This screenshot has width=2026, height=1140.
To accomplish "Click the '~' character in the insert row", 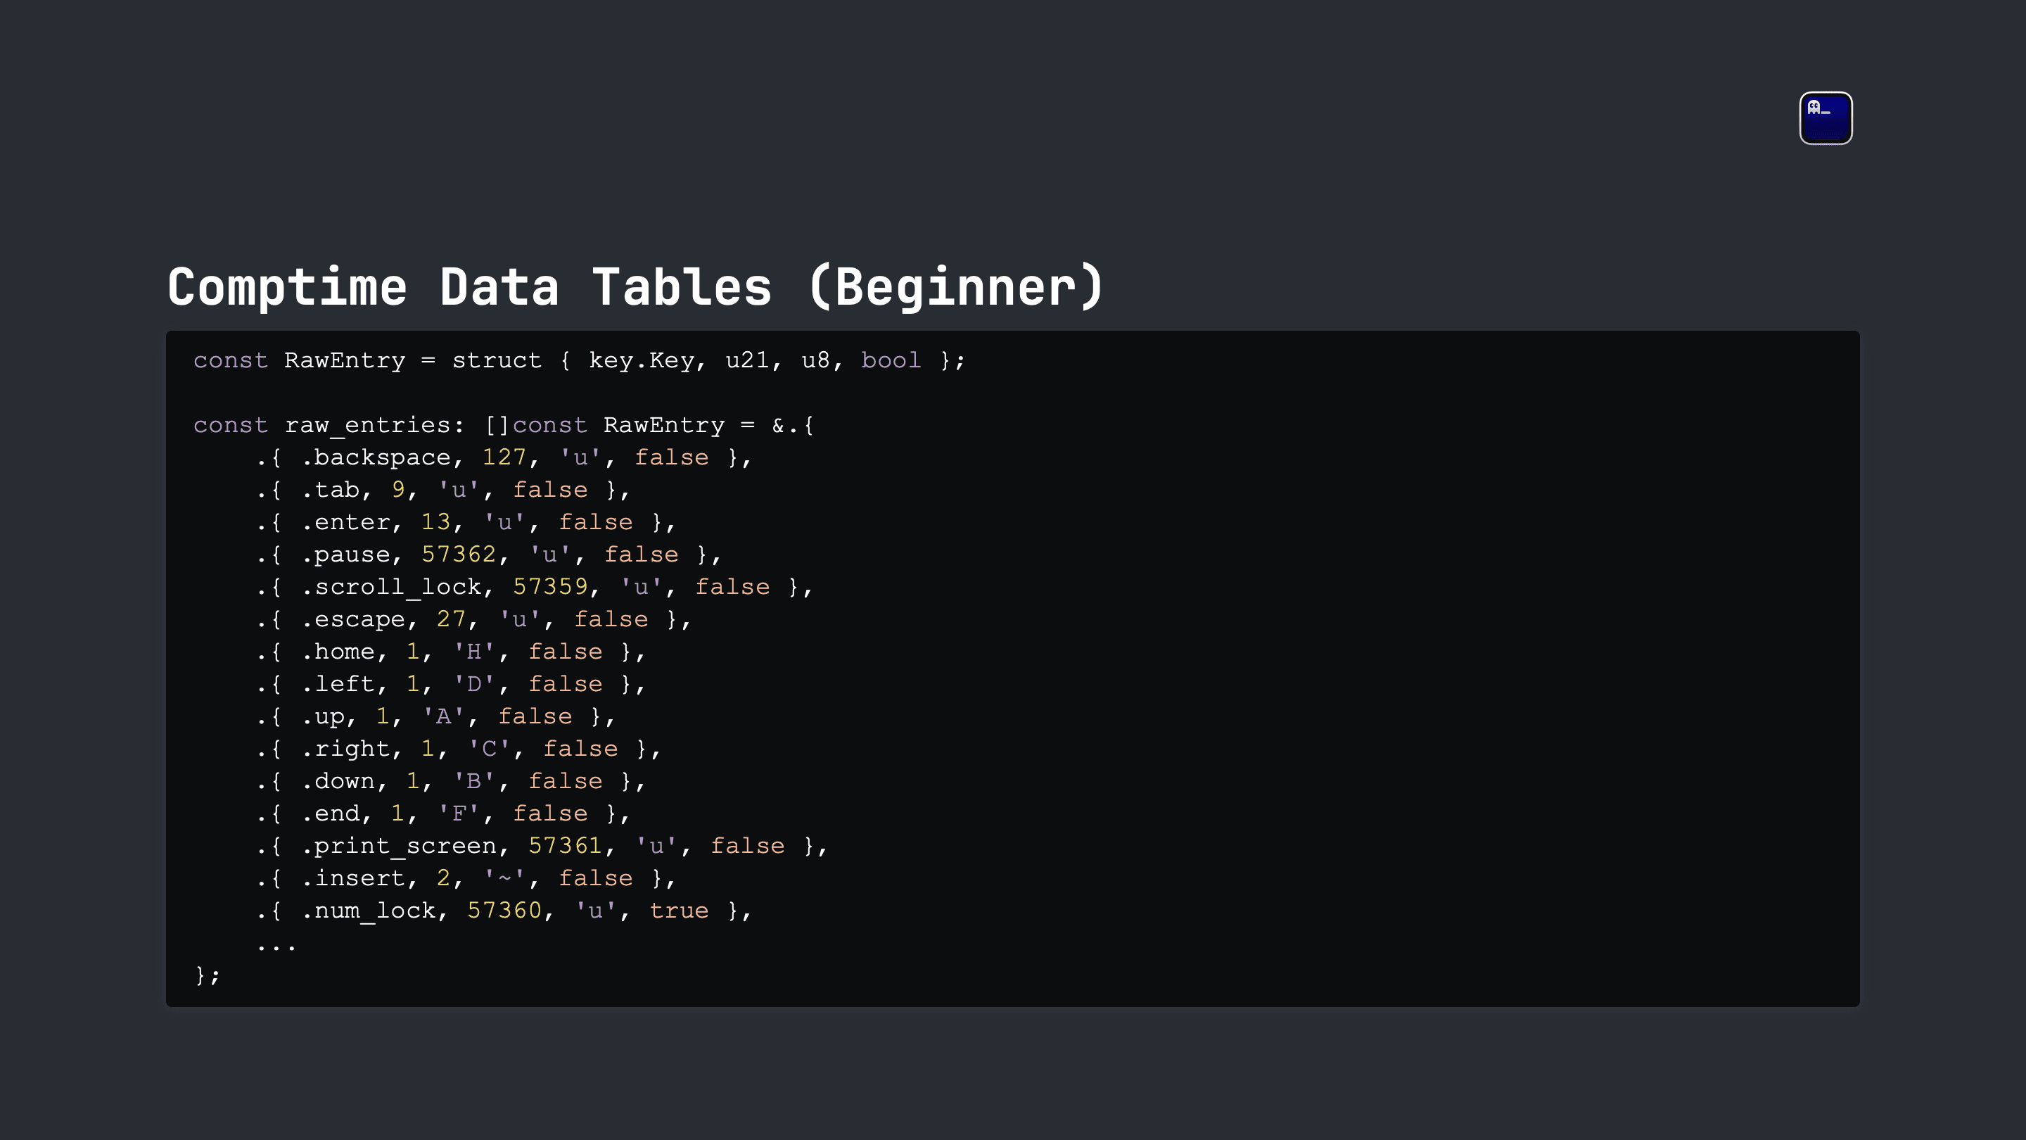I will 504,878.
